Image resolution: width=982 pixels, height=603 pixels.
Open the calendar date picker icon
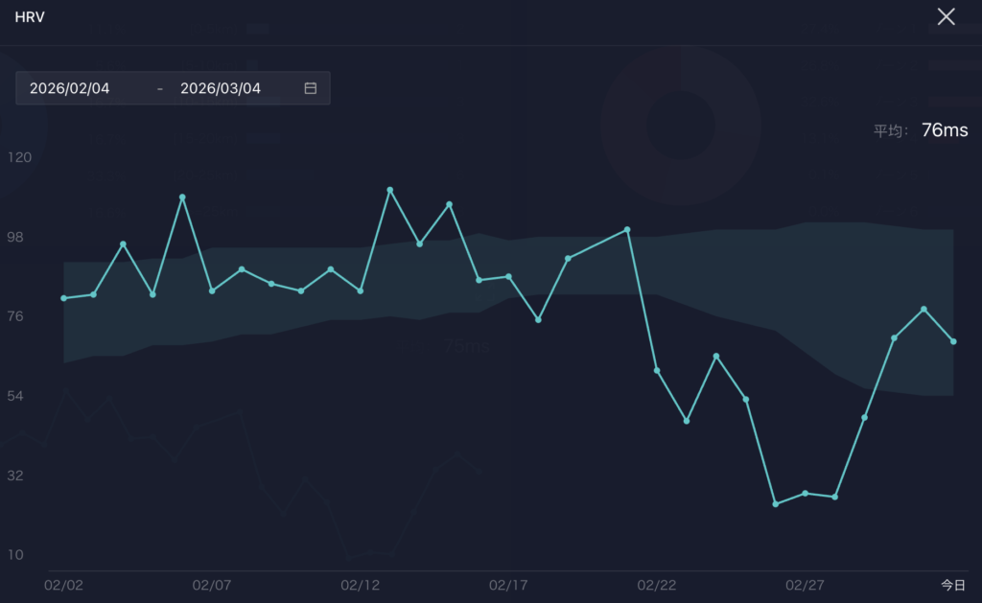[310, 88]
